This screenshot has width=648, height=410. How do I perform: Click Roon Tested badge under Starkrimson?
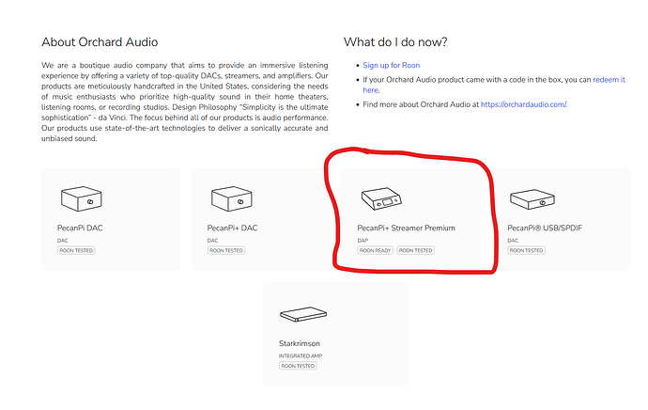click(x=299, y=366)
